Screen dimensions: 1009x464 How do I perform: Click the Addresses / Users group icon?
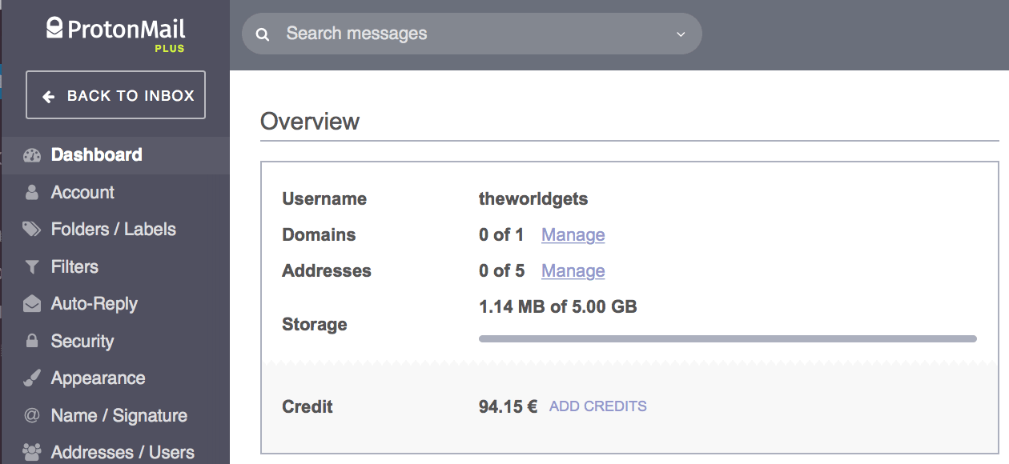click(32, 452)
